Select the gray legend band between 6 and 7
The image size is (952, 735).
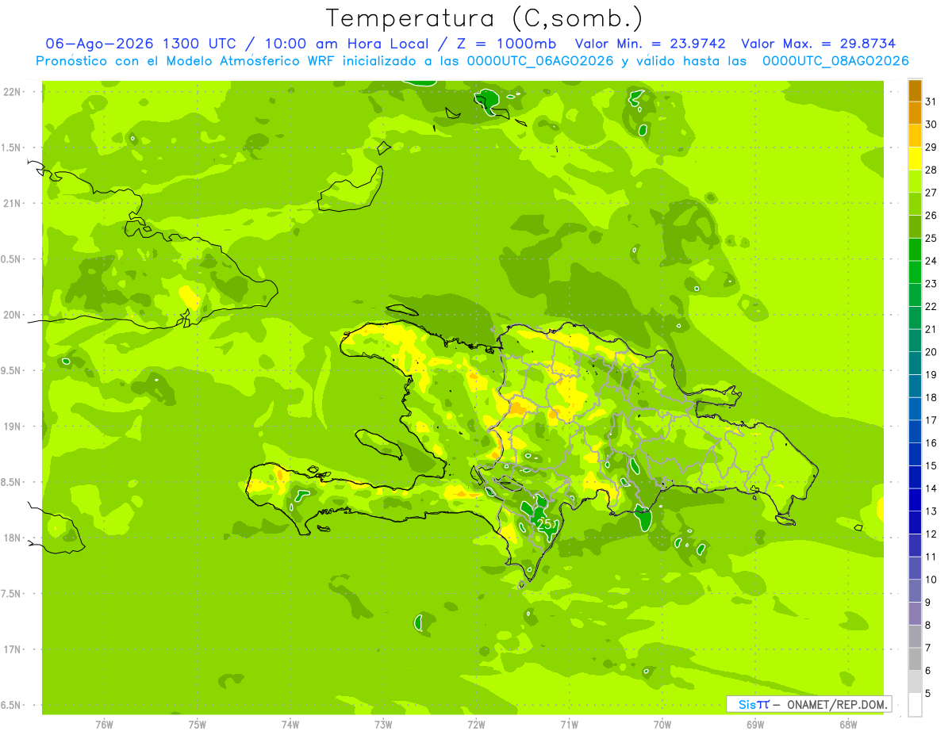[915, 659]
